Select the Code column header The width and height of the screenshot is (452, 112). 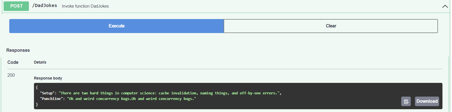tap(13, 62)
